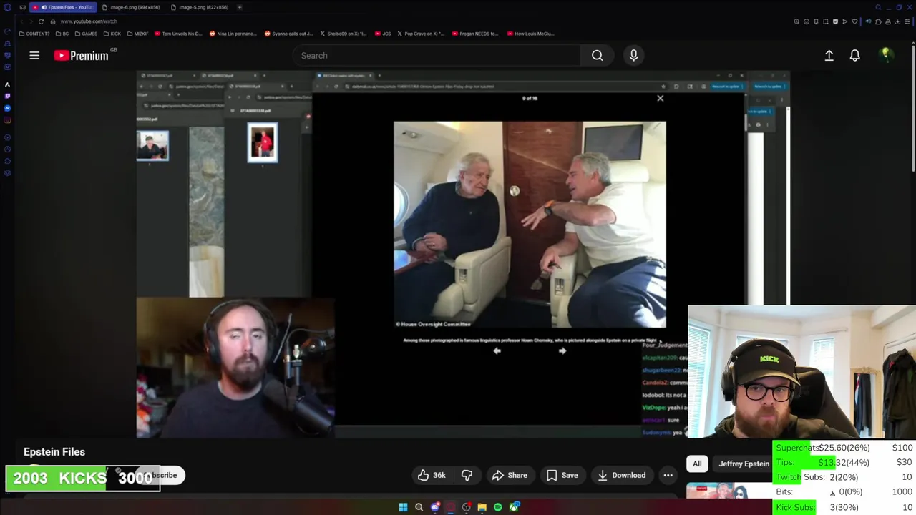Go to YouTube Premium home logo
The height and width of the screenshot is (515, 916).
point(82,55)
